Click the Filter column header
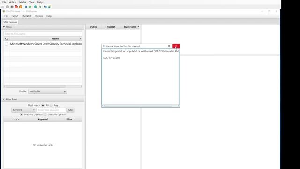The width and height of the screenshot is (300, 169). 69,119
